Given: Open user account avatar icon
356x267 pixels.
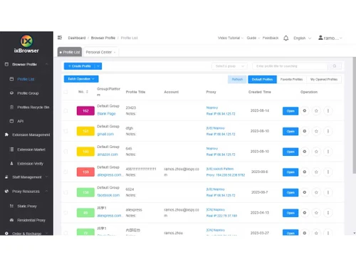Looking at the screenshot, I should tap(320, 38).
